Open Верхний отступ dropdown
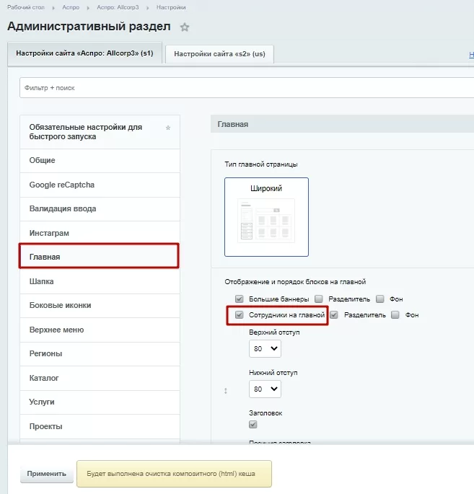474x494 pixels. (265, 349)
